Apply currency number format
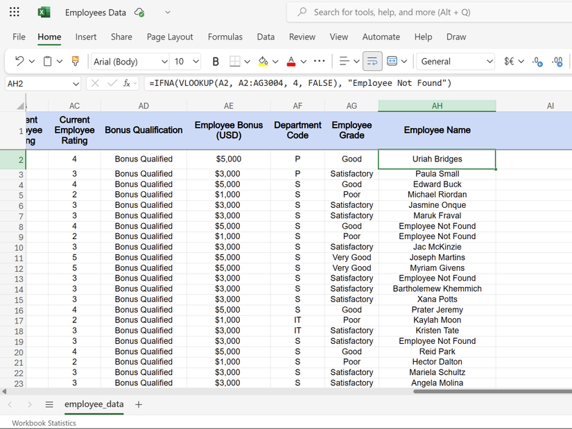Screen dimensions: 572x429 pos(508,61)
